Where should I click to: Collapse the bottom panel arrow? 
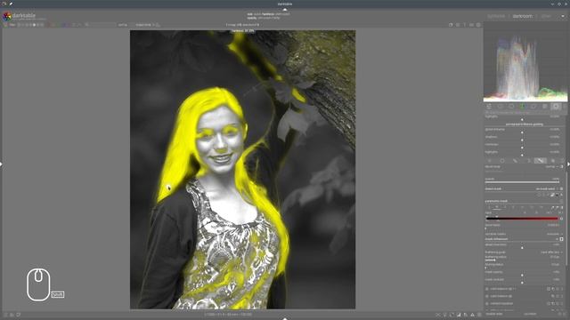tap(285, 318)
